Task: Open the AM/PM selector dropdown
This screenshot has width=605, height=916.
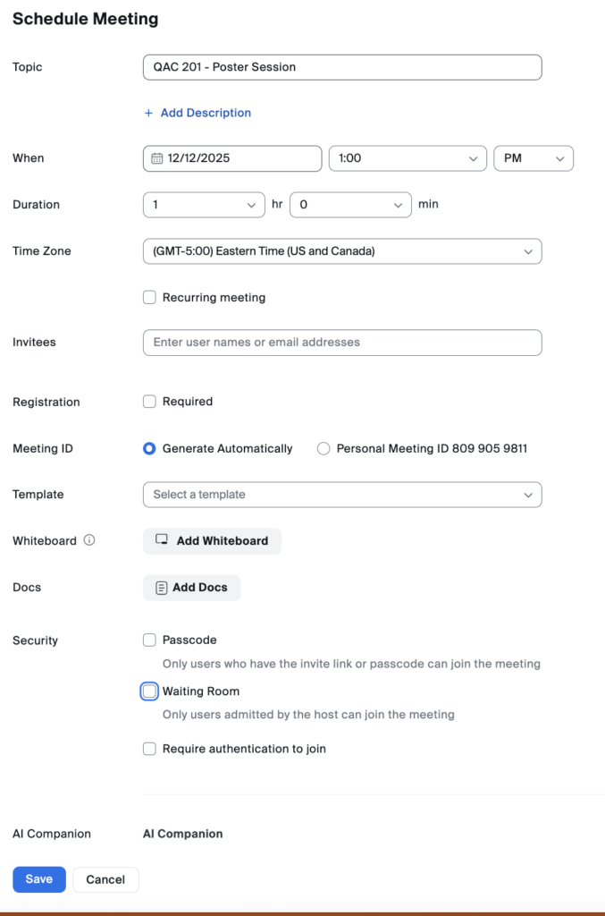Action: click(x=534, y=158)
